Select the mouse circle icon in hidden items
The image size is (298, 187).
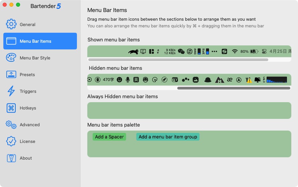[98, 80]
